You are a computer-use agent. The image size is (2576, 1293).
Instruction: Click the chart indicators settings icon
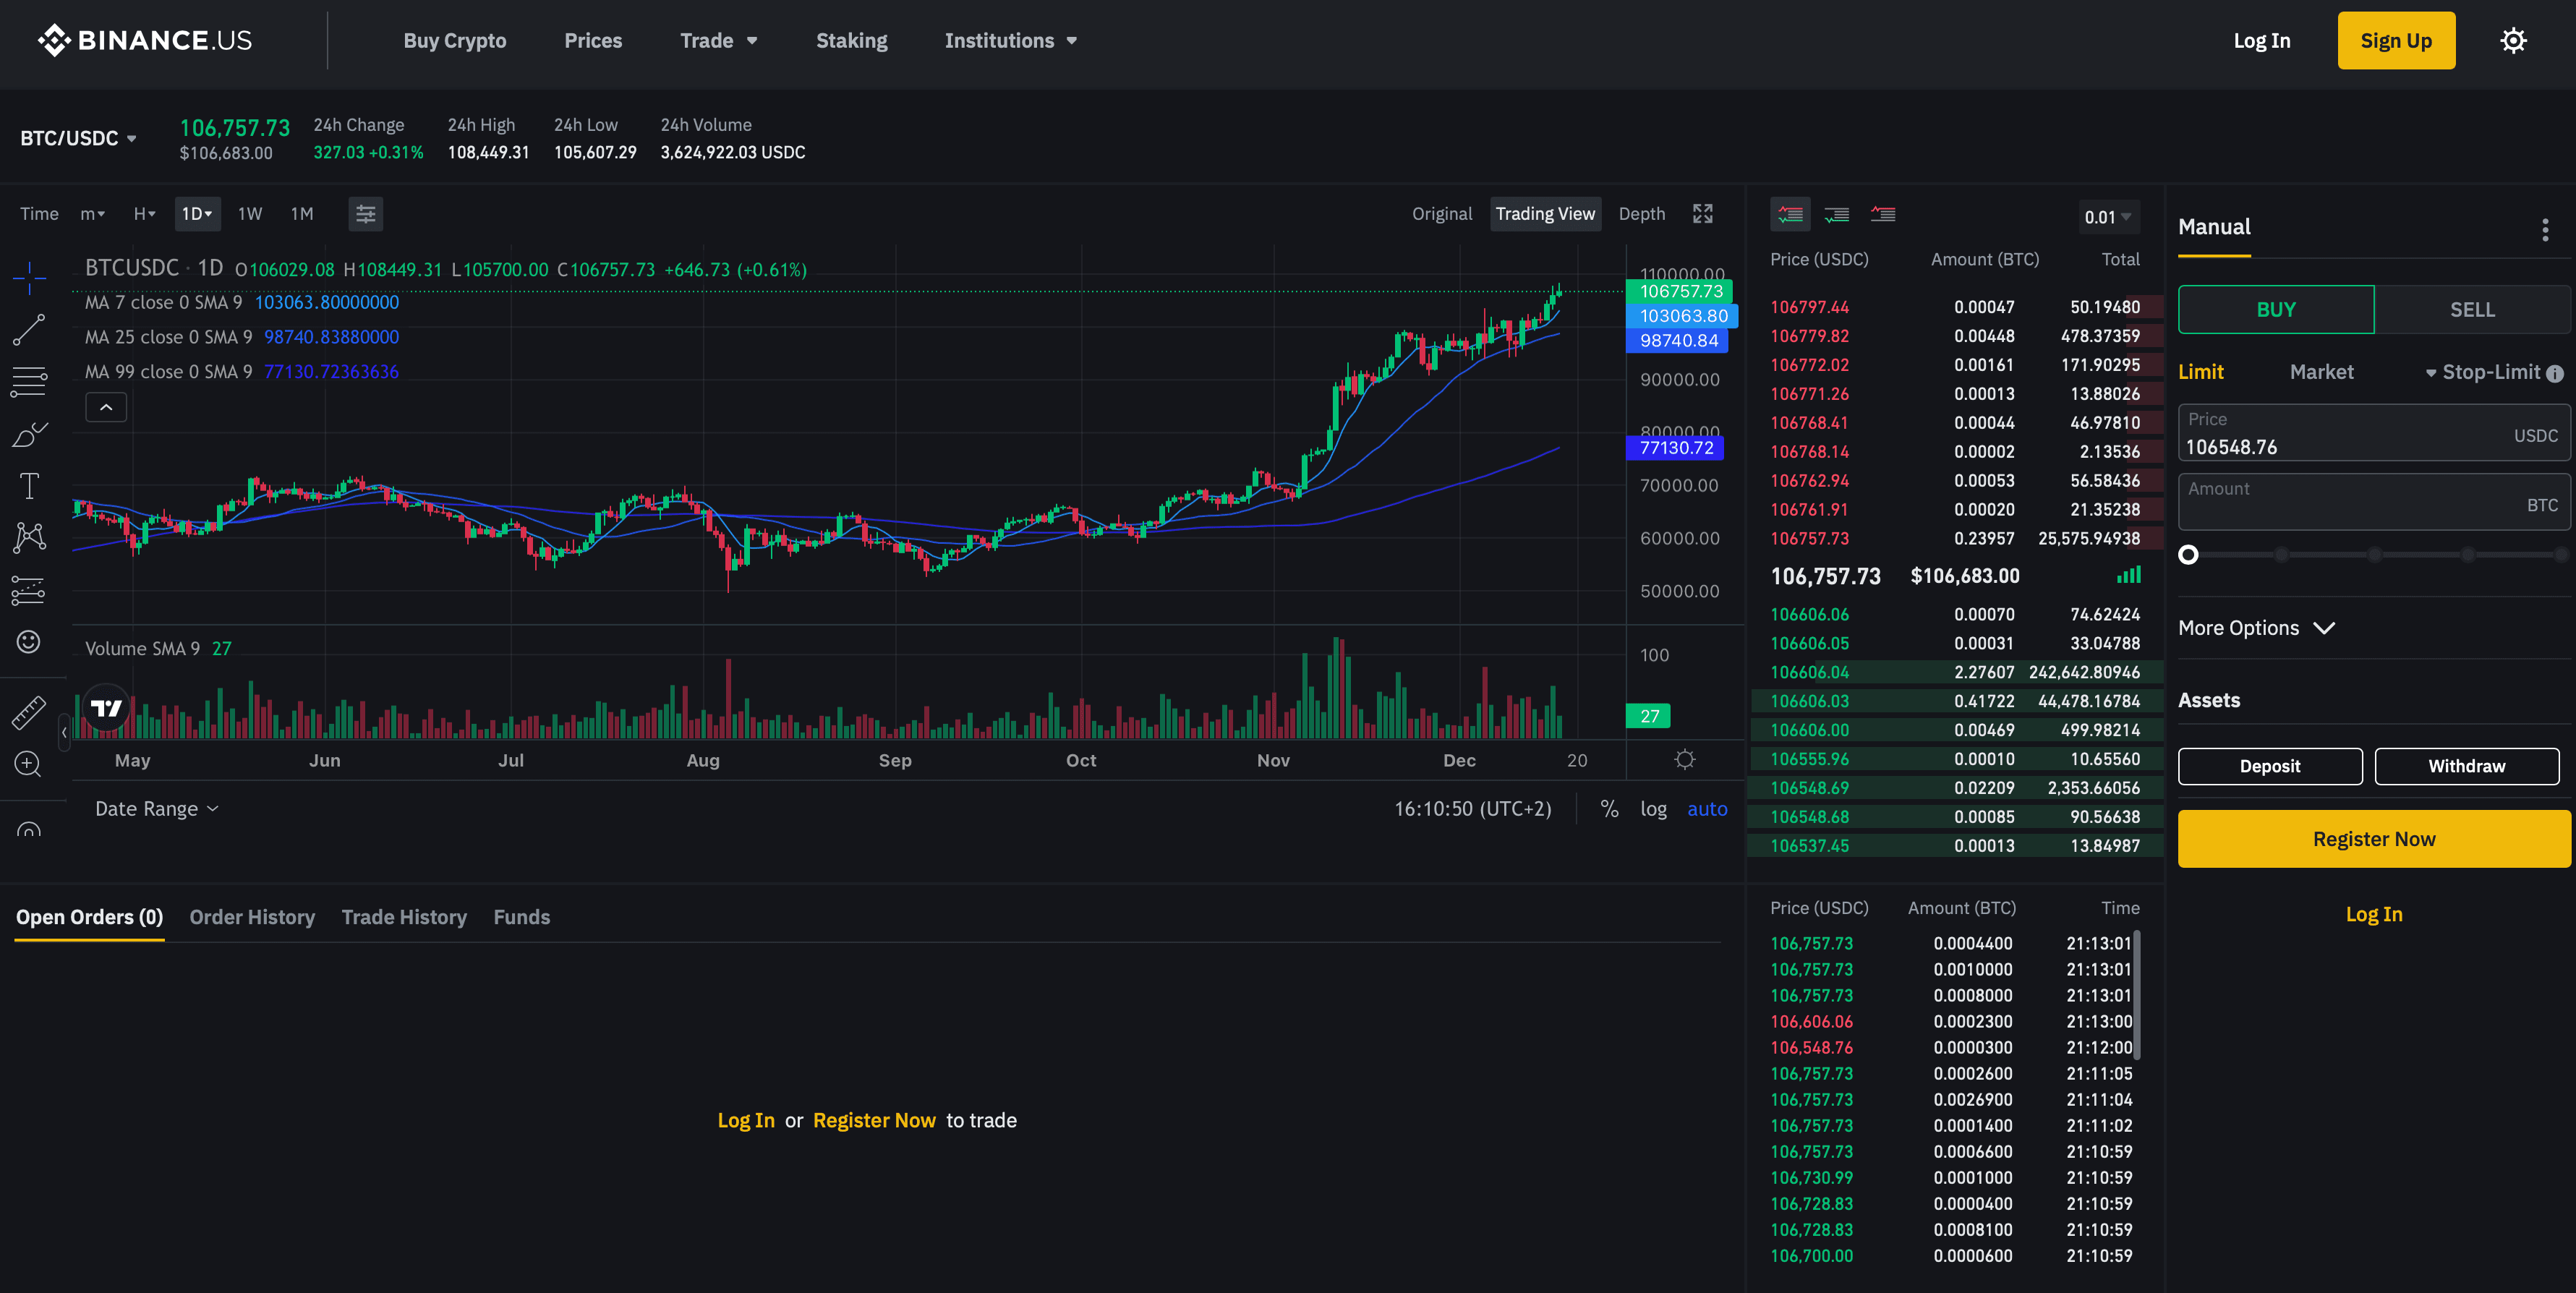(x=366, y=214)
